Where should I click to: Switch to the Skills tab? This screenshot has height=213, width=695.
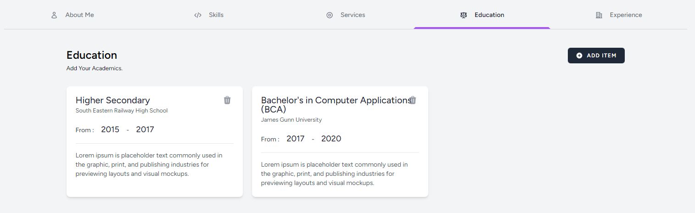point(209,15)
